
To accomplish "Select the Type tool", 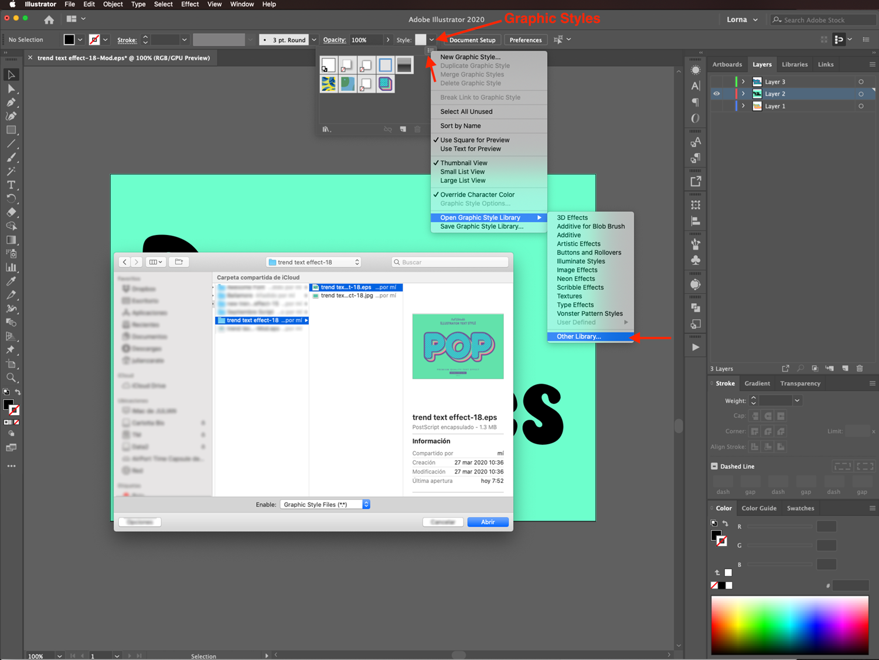I will tap(11, 185).
